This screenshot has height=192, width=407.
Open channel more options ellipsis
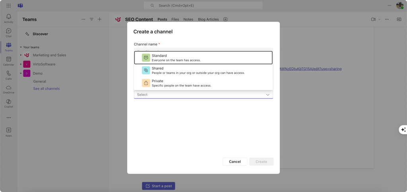click(x=387, y=19)
